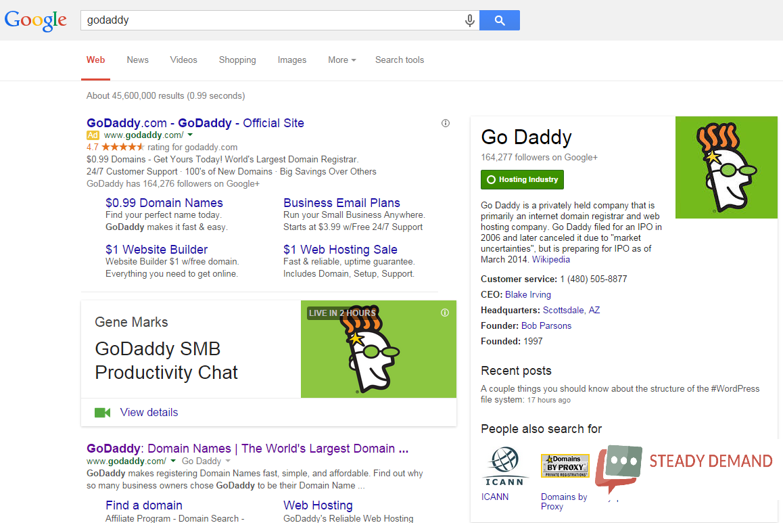Click the info icon on the live chat card
783x523 pixels.
tap(445, 313)
